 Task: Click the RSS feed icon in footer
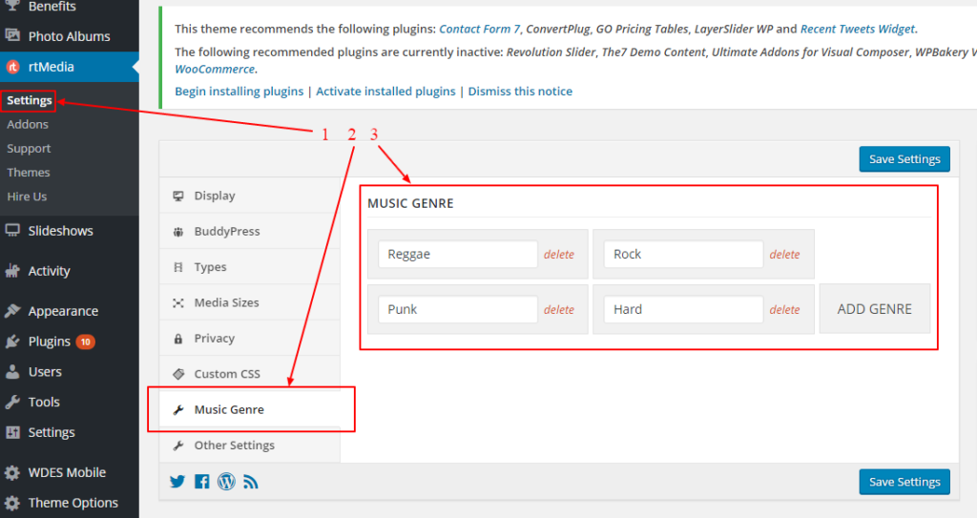(251, 482)
